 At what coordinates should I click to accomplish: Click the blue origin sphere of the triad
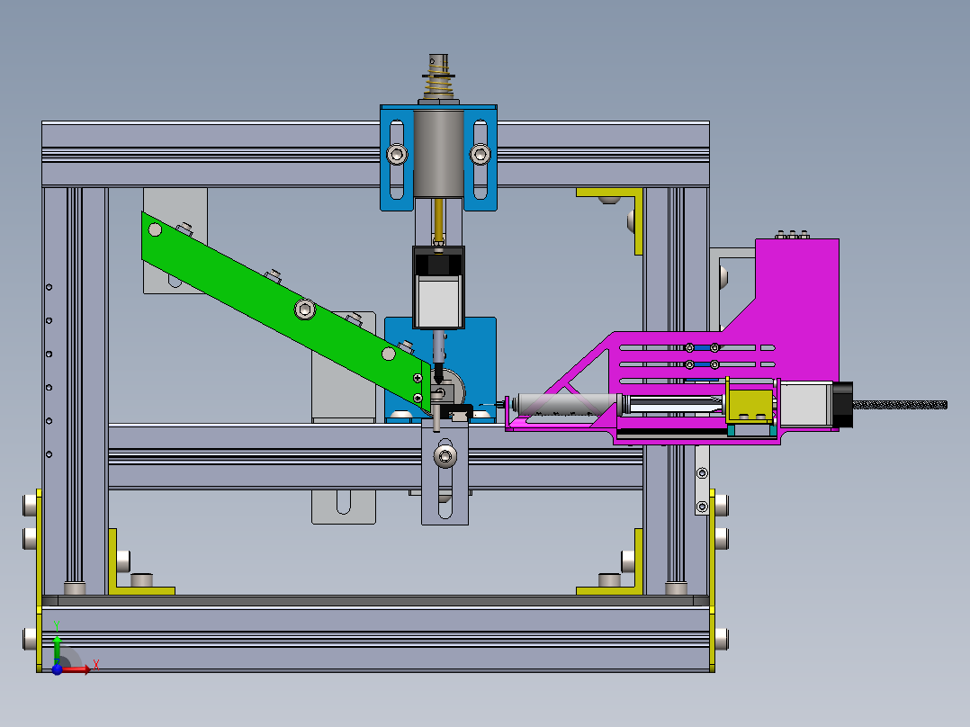click(x=57, y=669)
